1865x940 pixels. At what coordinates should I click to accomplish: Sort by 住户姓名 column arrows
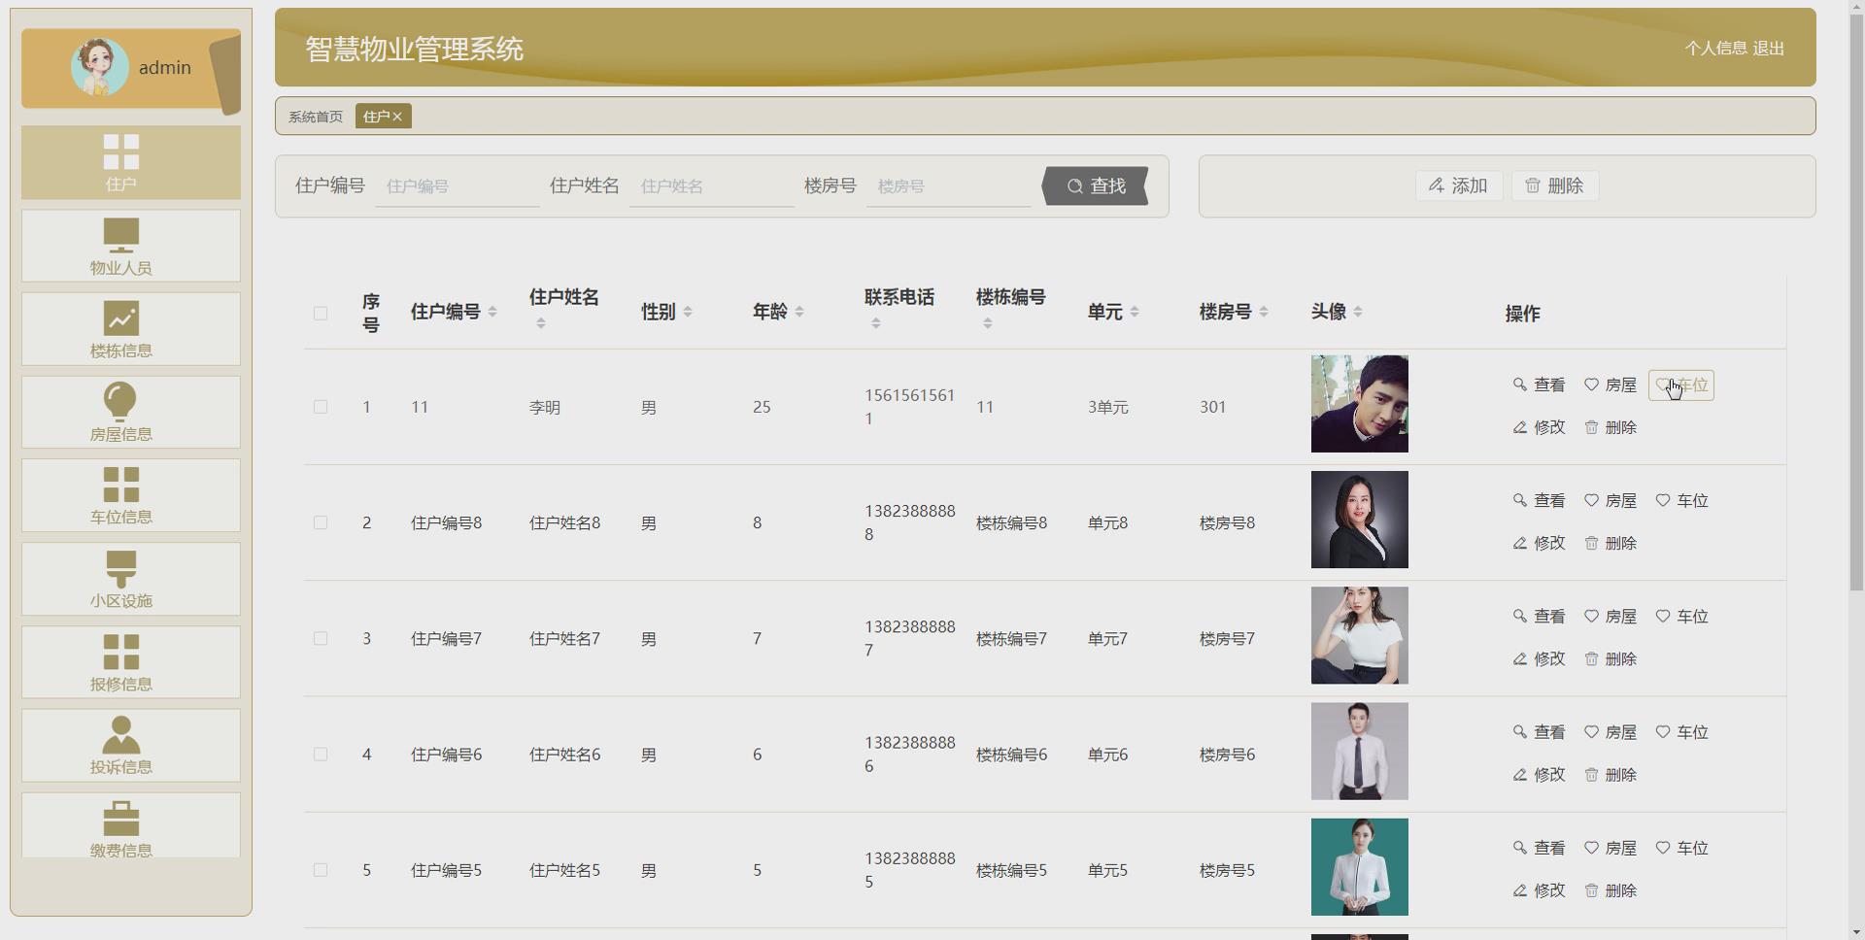pyautogui.click(x=541, y=323)
